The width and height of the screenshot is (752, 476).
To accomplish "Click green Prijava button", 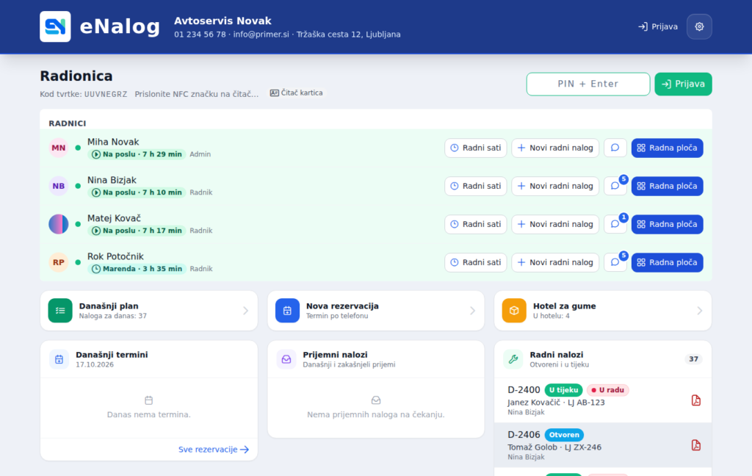I will (684, 84).
